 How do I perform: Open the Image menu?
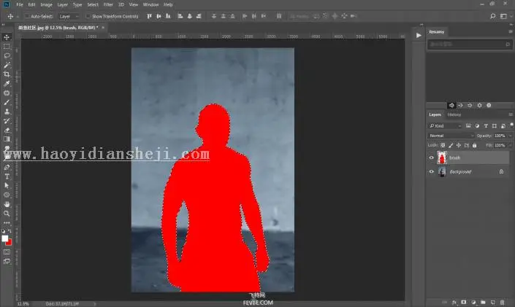tap(46, 4)
